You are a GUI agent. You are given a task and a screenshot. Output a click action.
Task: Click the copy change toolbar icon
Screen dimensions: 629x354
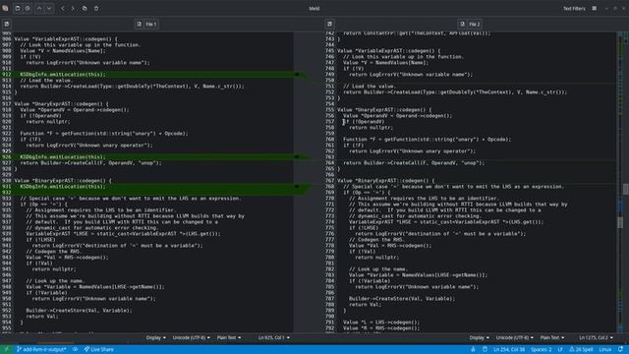[85, 8]
